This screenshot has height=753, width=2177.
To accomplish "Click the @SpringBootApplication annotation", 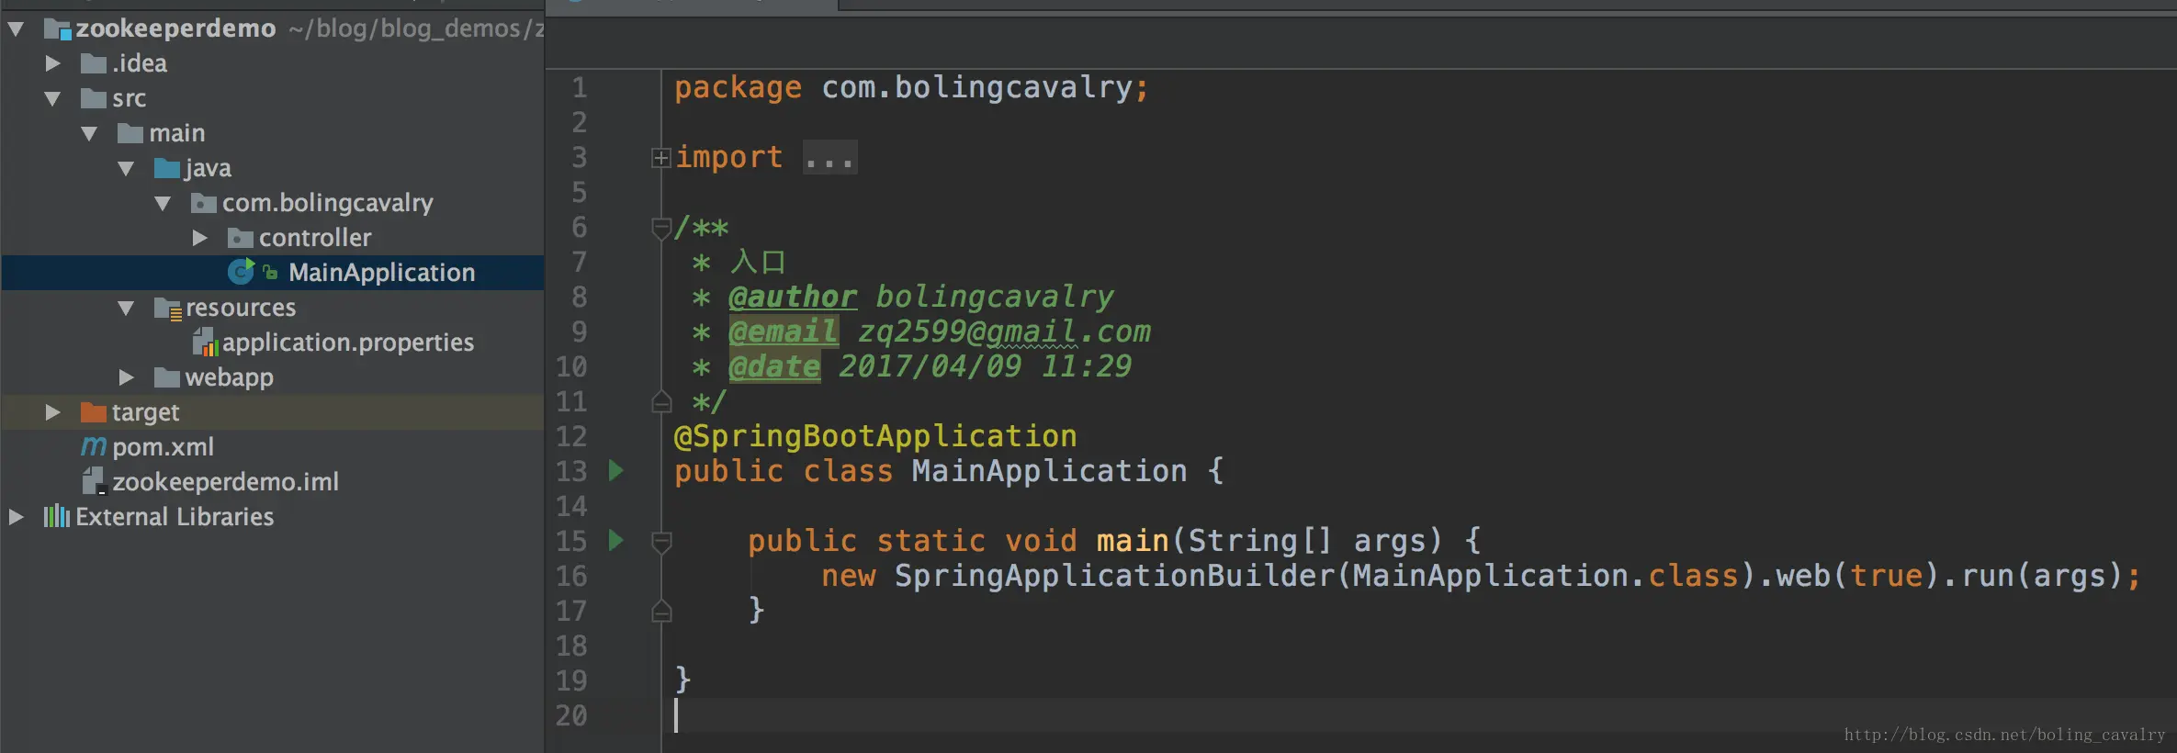I will click(875, 436).
